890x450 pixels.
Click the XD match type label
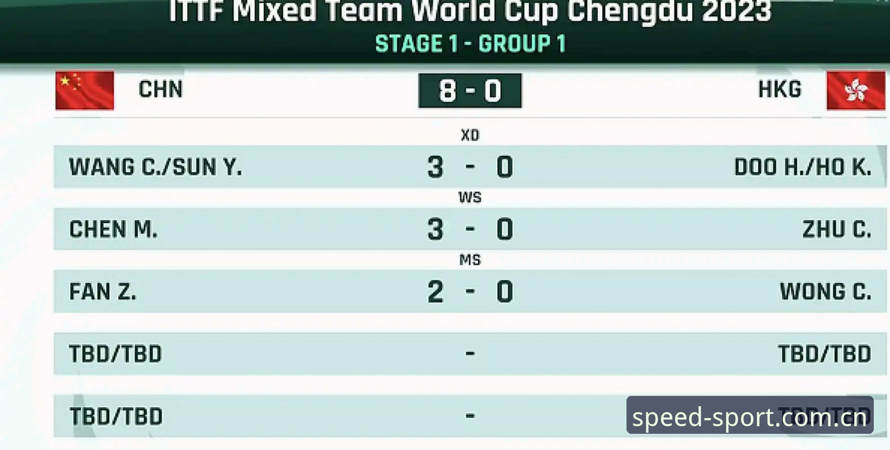[x=470, y=135]
